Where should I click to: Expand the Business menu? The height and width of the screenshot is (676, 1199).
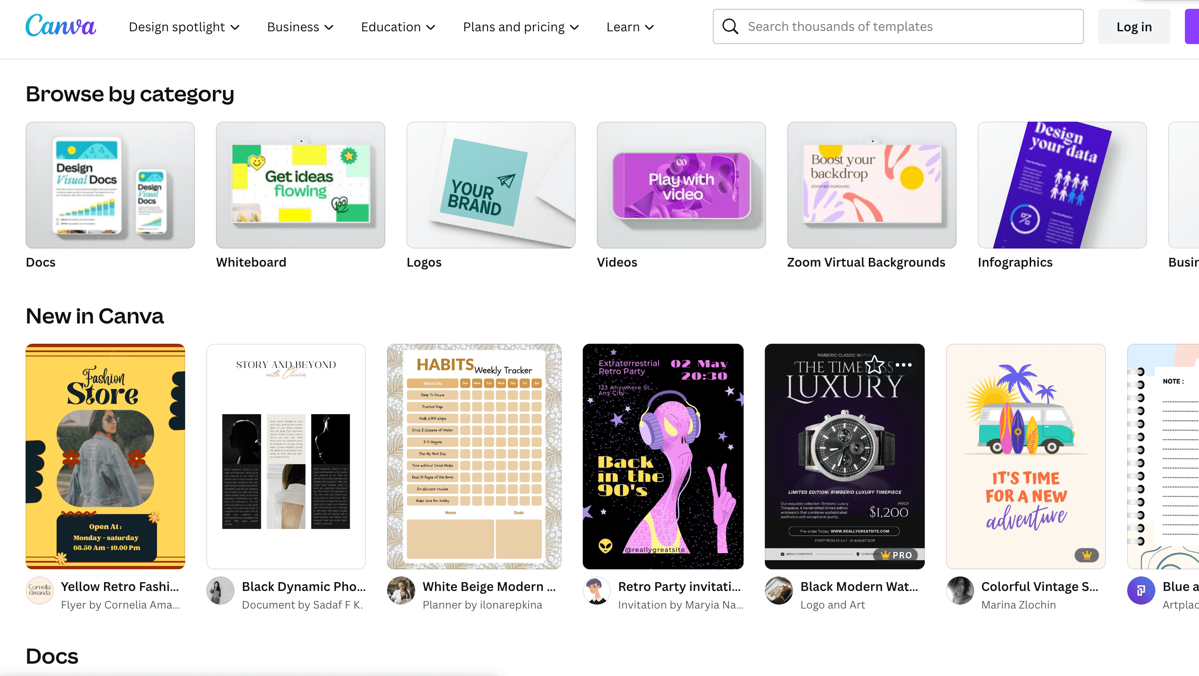[x=300, y=27]
